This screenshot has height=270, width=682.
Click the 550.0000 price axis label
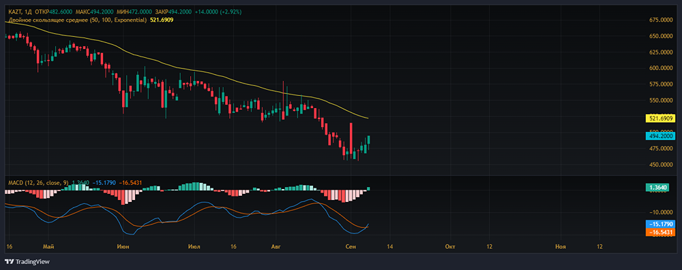click(661, 100)
